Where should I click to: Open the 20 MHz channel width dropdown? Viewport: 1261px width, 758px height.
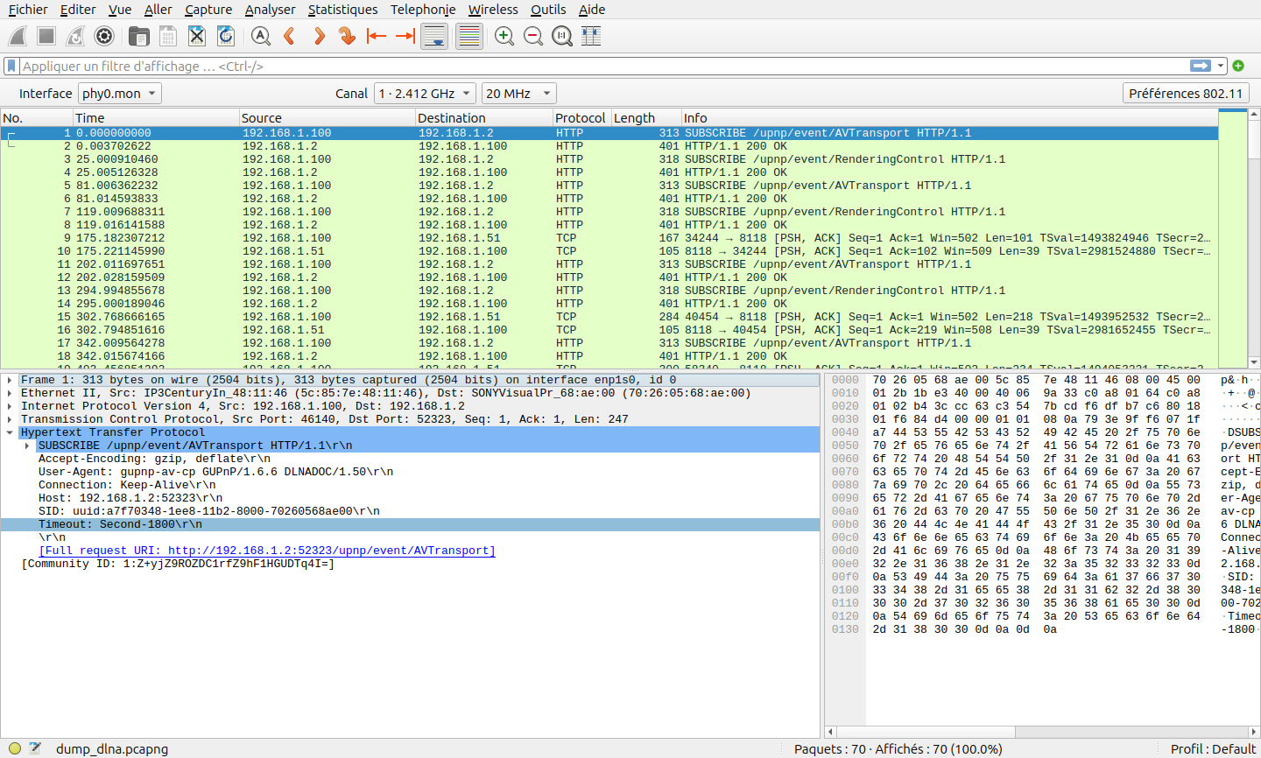tap(519, 94)
